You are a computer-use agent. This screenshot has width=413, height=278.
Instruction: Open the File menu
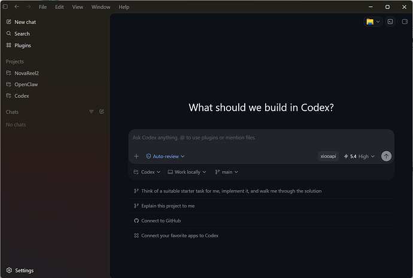(42, 7)
